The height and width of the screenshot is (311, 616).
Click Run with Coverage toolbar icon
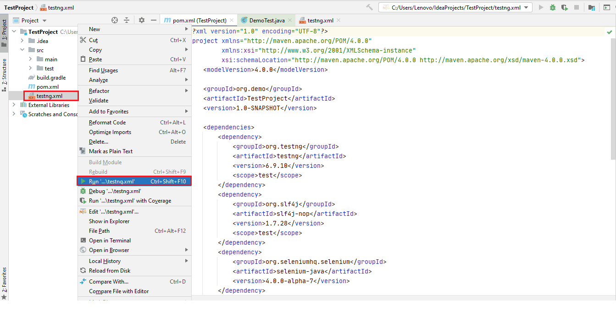pyautogui.click(x=565, y=7)
